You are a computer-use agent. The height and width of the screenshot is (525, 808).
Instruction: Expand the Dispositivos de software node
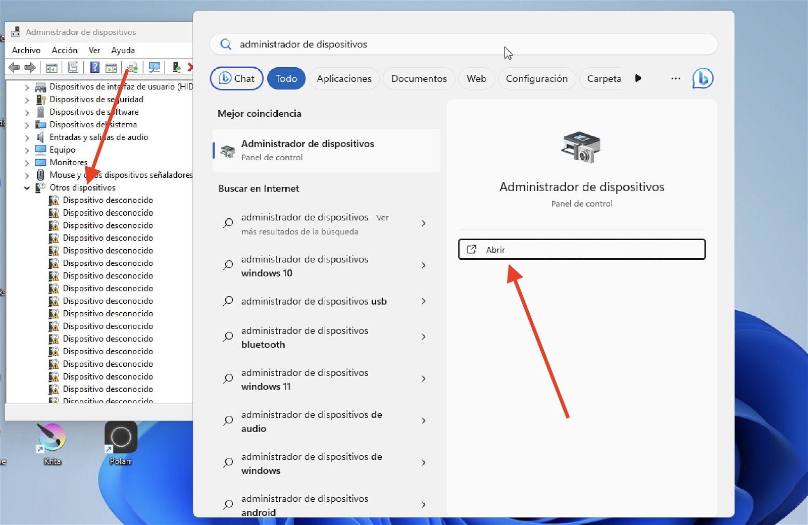pos(27,112)
